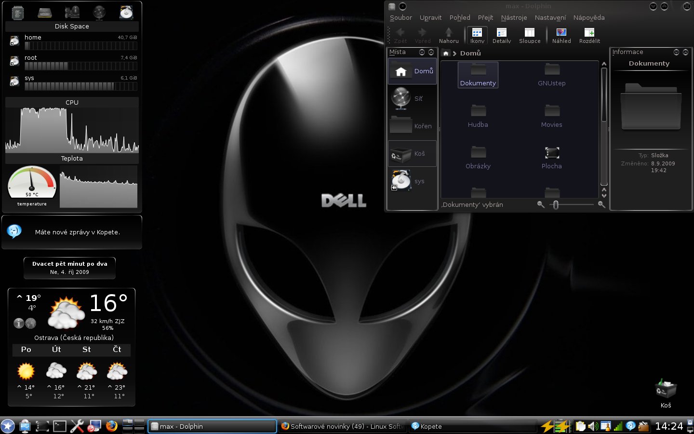Select the Obrázky folder

(x=478, y=158)
